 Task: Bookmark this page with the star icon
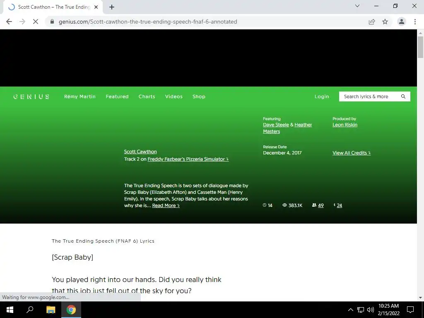pyautogui.click(x=385, y=22)
